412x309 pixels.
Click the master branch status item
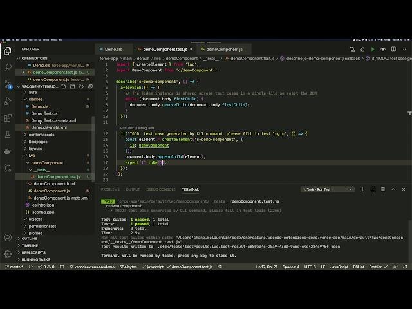(14, 267)
